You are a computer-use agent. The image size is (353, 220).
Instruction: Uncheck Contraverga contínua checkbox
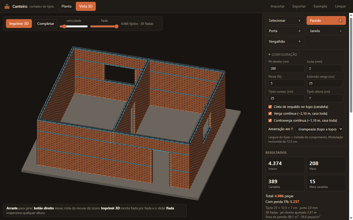(270, 120)
